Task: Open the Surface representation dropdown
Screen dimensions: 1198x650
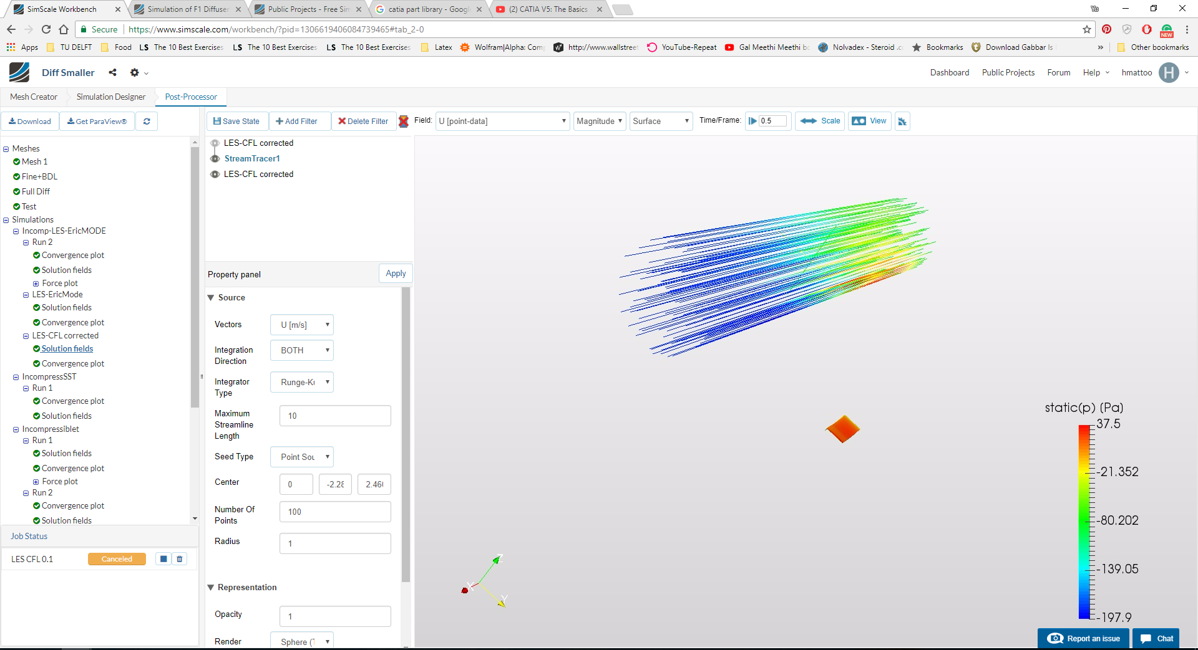Action: (x=661, y=122)
